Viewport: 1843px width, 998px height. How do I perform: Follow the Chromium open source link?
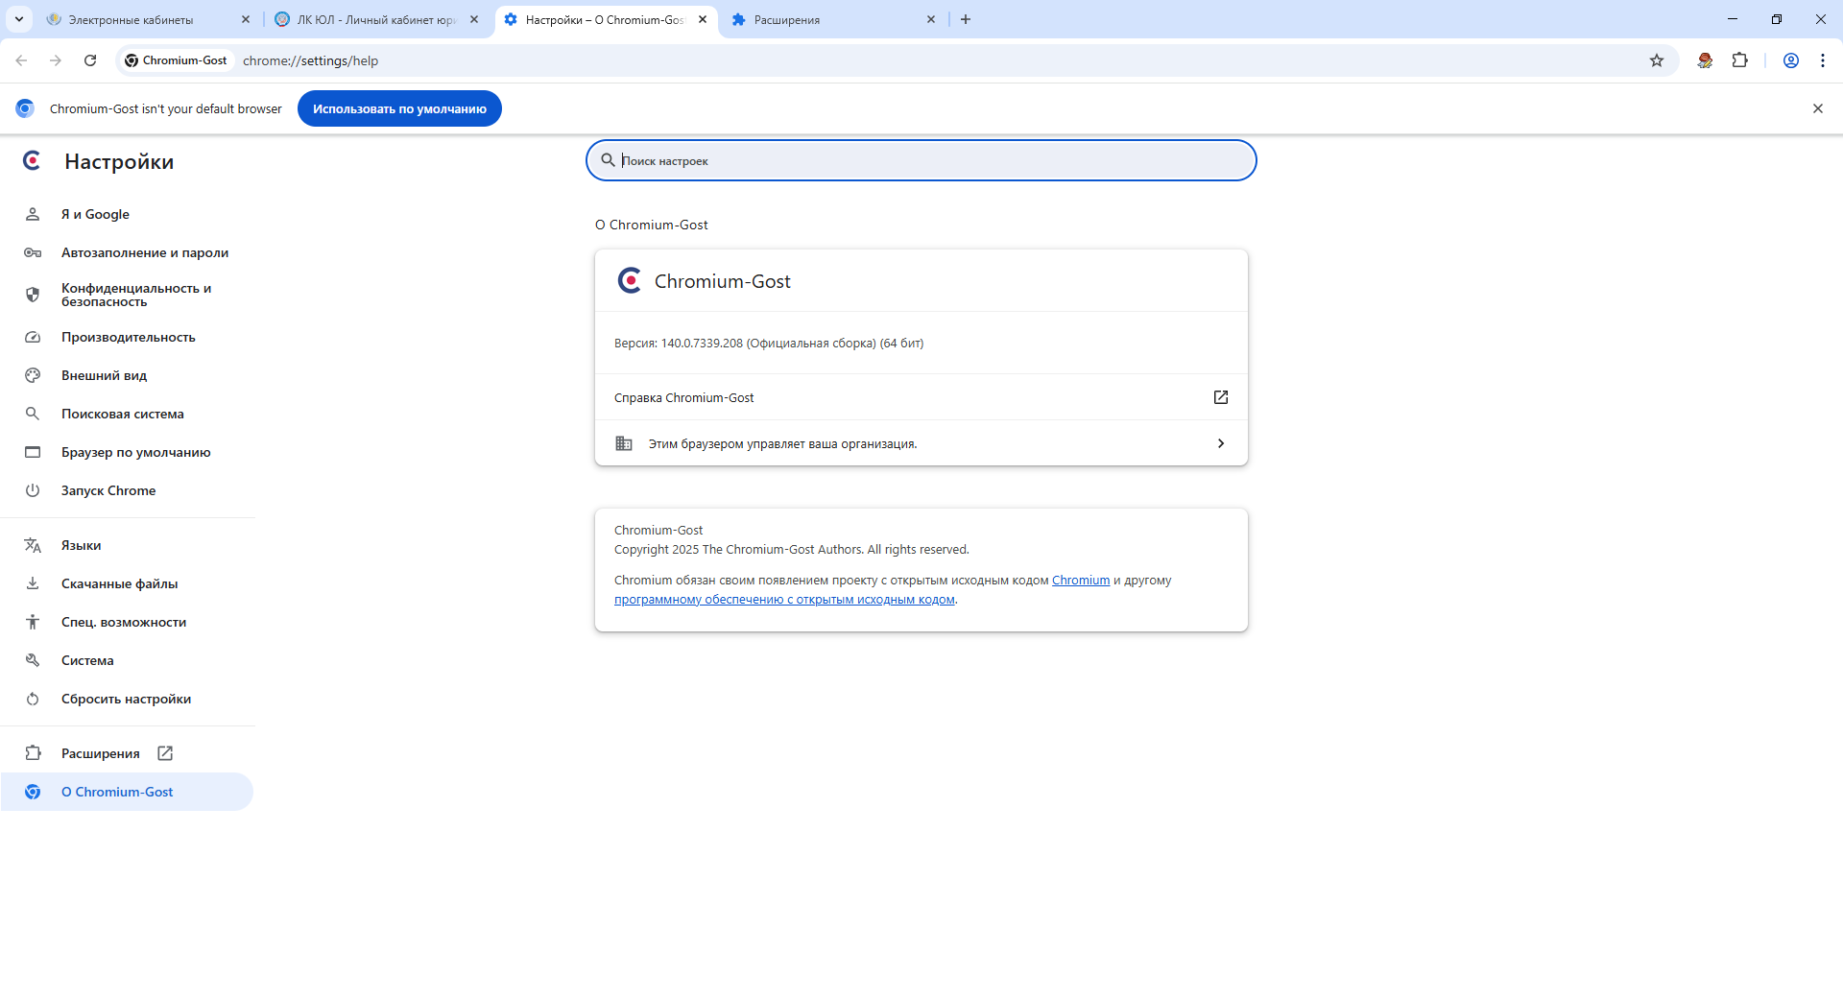[1081, 581]
